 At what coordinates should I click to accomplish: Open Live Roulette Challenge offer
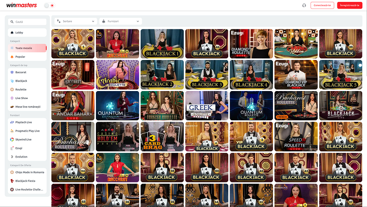point(27,190)
